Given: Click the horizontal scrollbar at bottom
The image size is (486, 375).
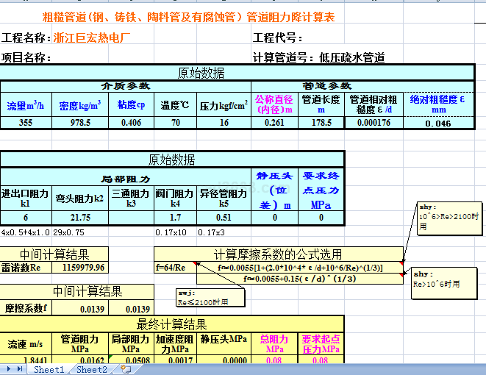Looking at the screenshot, I should 309,369.
